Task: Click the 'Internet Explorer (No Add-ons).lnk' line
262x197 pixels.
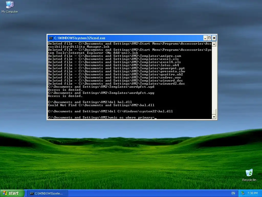Action: [93, 53]
